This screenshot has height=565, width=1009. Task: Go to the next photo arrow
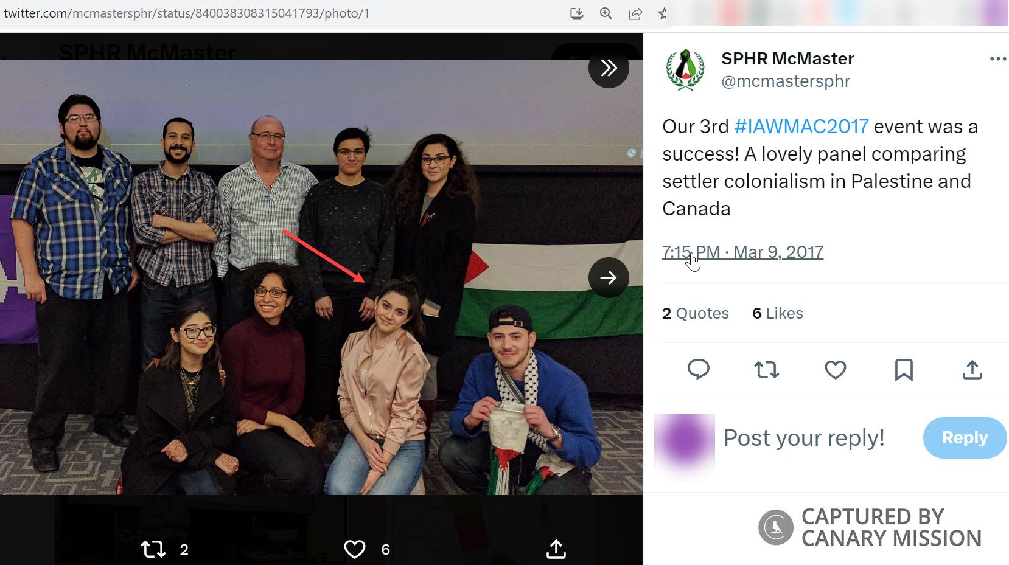pos(609,277)
